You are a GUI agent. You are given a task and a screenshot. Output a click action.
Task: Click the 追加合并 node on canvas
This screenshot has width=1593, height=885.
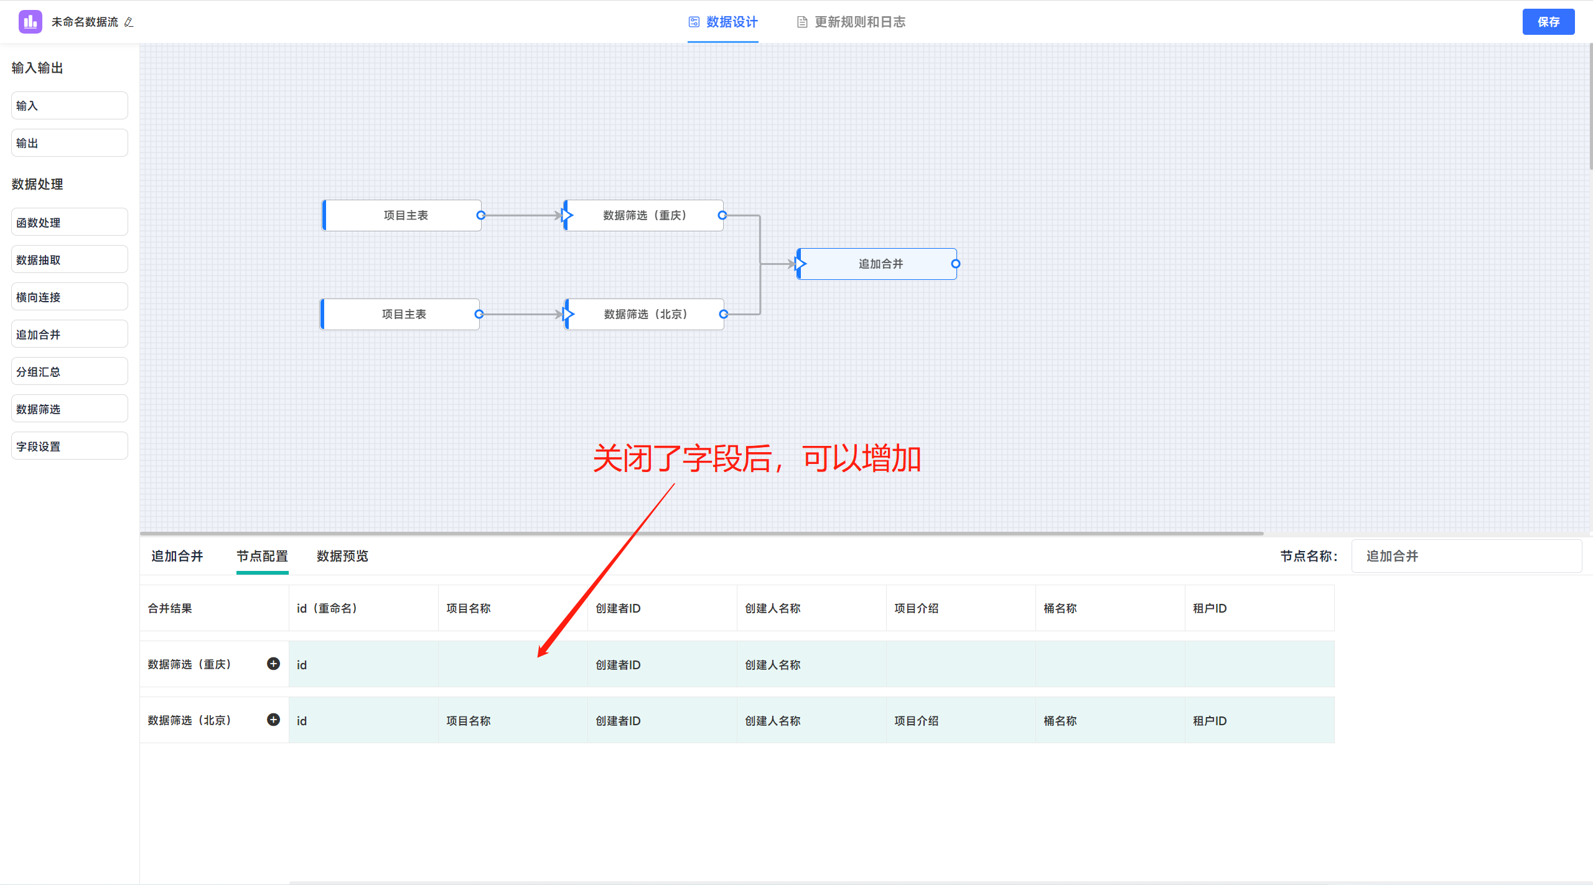click(x=878, y=264)
